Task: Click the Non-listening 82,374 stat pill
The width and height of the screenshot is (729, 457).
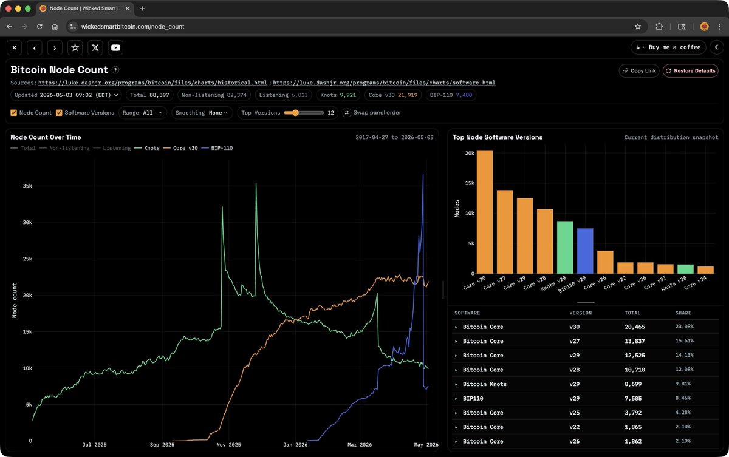Action: (x=214, y=95)
